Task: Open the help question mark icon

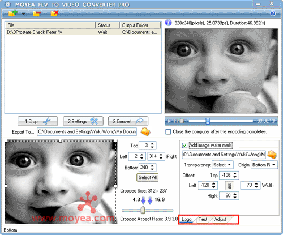Action: [x=273, y=14]
